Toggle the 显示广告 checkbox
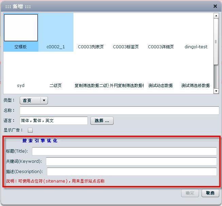 30,130
